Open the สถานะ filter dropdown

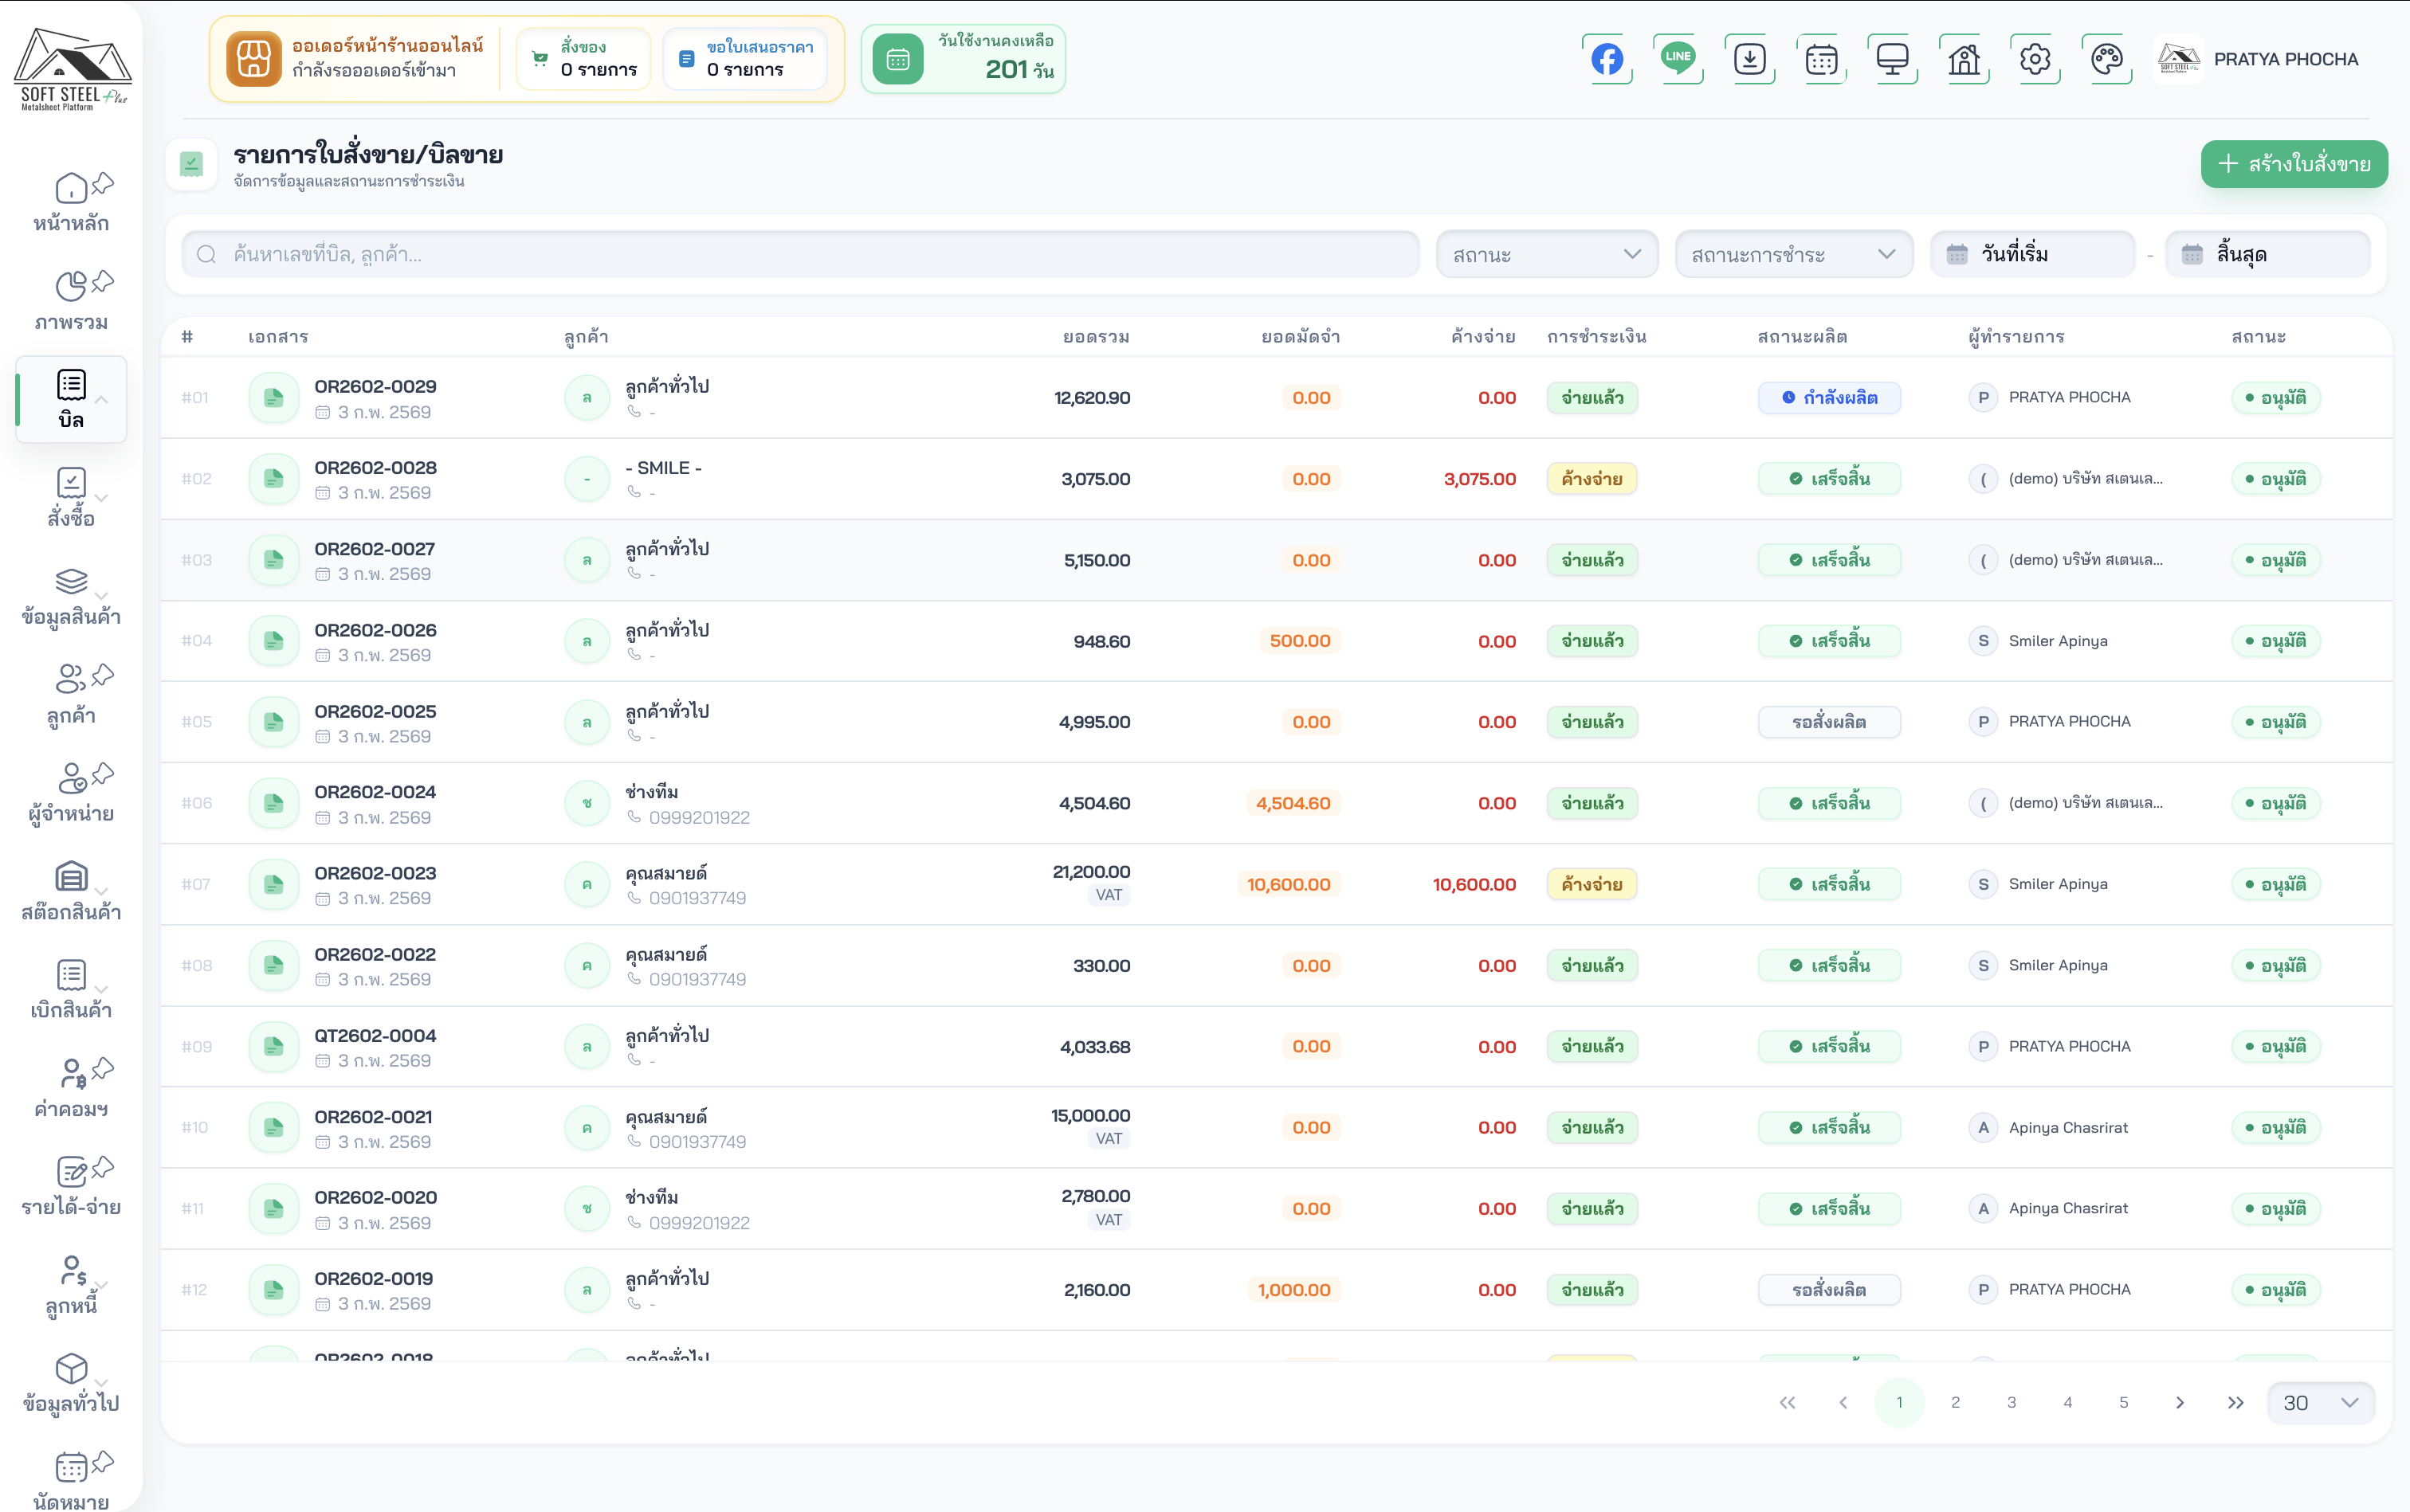click(x=1547, y=255)
